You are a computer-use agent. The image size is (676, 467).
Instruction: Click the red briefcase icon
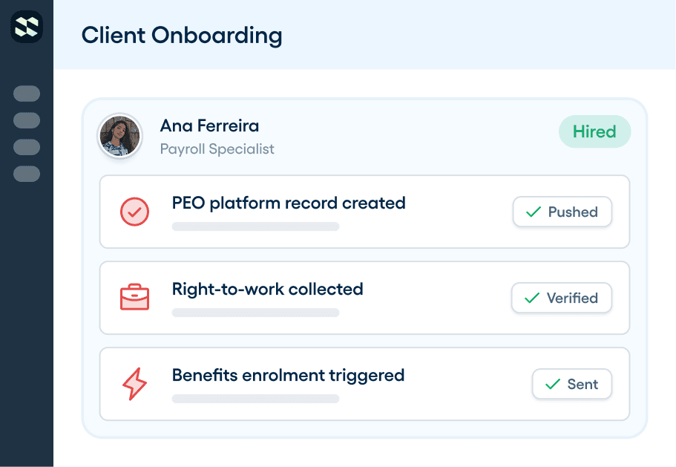point(134,297)
